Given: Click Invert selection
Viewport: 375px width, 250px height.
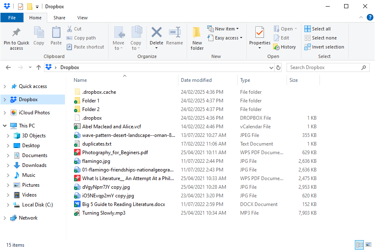Looking at the screenshot, I should pyautogui.click(x=324, y=47).
